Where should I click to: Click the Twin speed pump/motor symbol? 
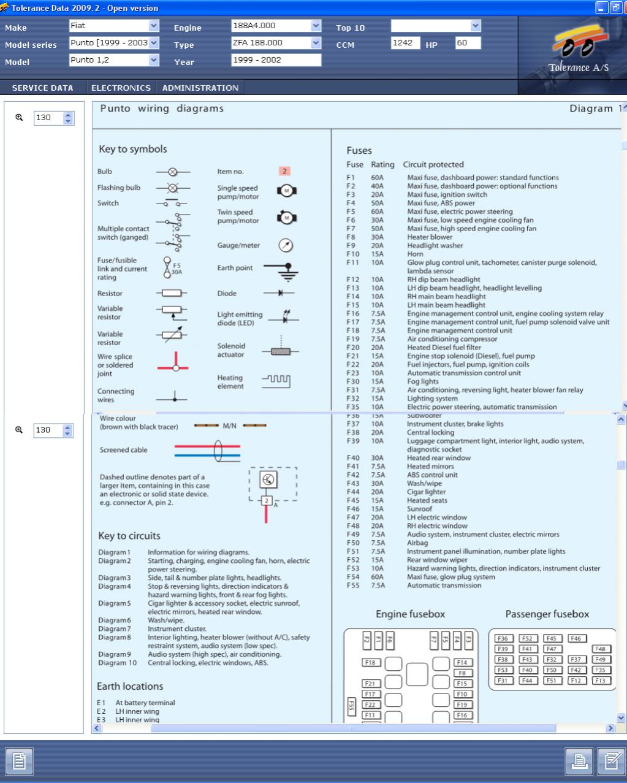pyautogui.click(x=287, y=216)
